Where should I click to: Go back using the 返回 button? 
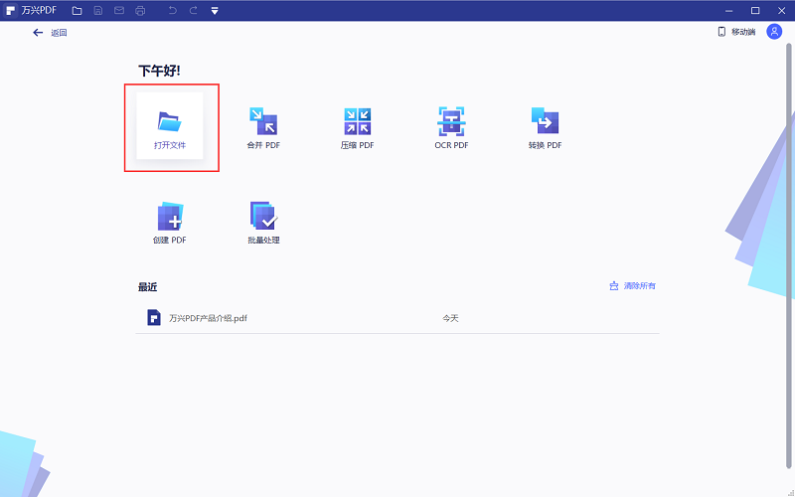(50, 33)
